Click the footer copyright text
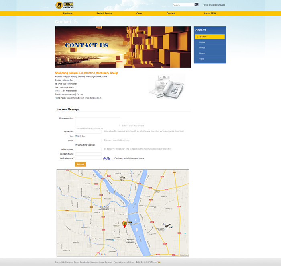This screenshot has height=266, width=281. [83, 262]
